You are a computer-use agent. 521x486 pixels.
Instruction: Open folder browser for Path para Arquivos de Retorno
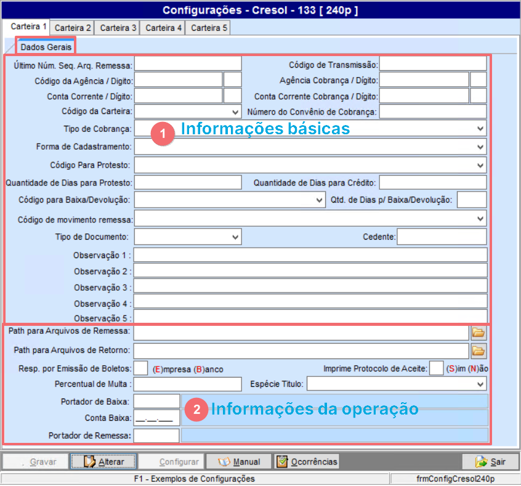click(479, 350)
